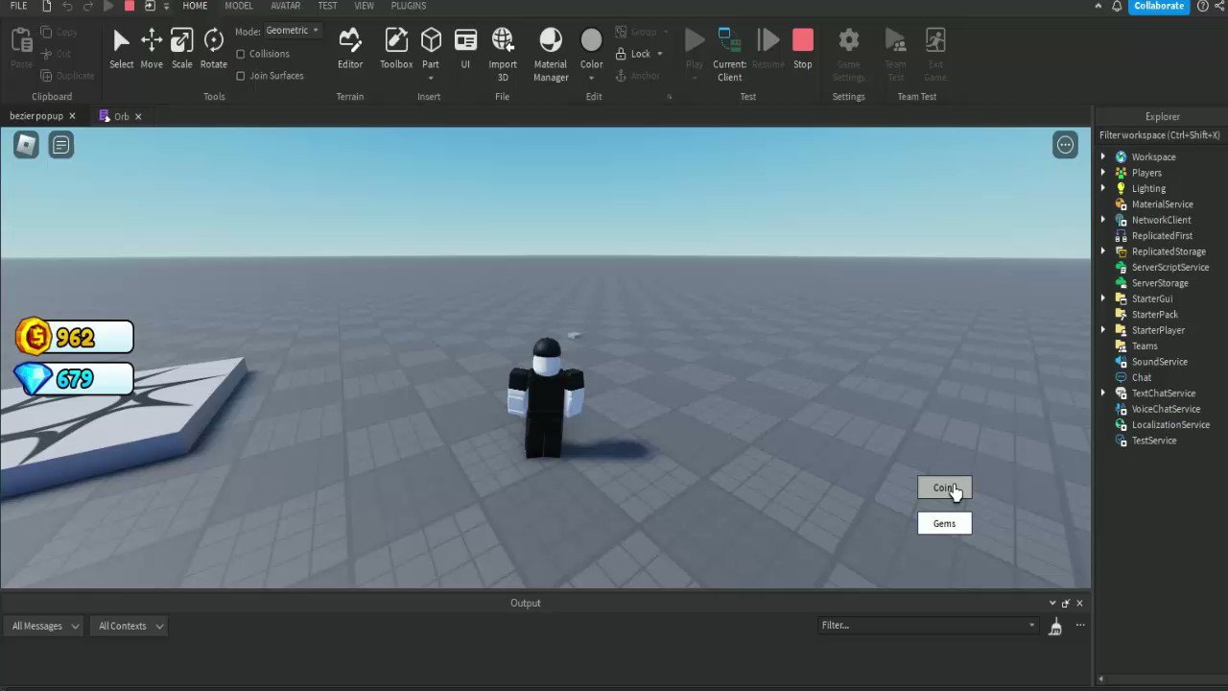The width and height of the screenshot is (1228, 691).
Task: Select LocalizationService in Explorer
Action: pyautogui.click(x=1170, y=424)
